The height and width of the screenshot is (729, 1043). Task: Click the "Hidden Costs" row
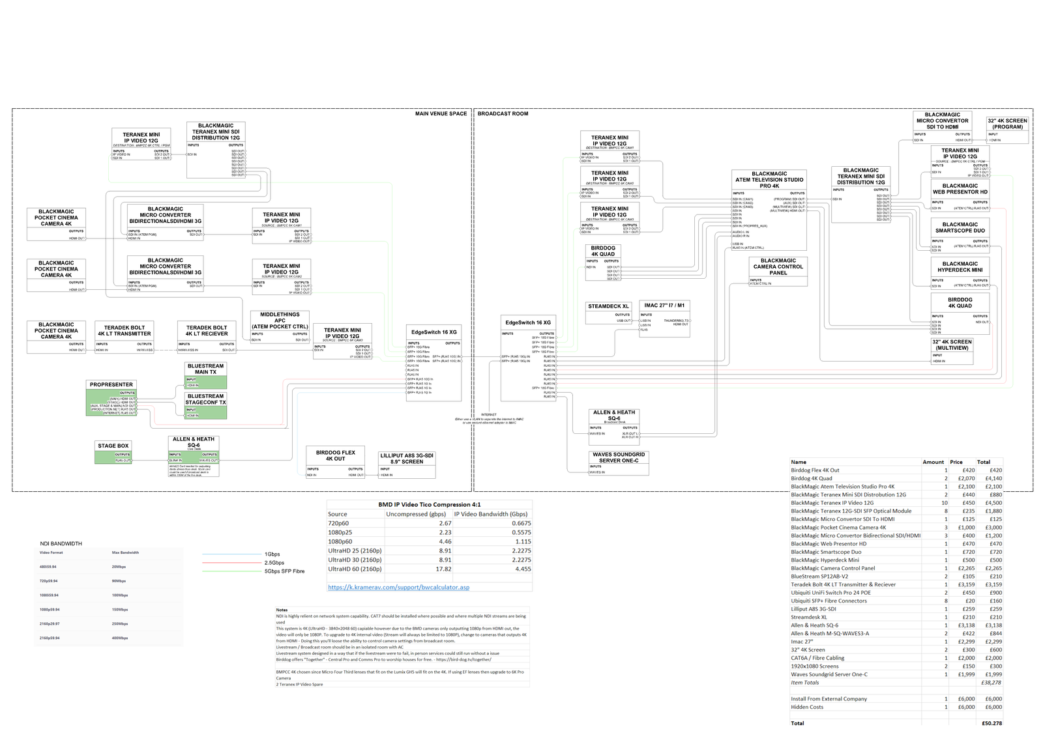tap(896, 707)
